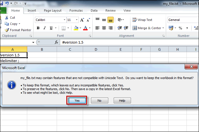This screenshot has width=199, height=132.
Task: Open the font size dropdown arrow
Action: pos(77,20)
